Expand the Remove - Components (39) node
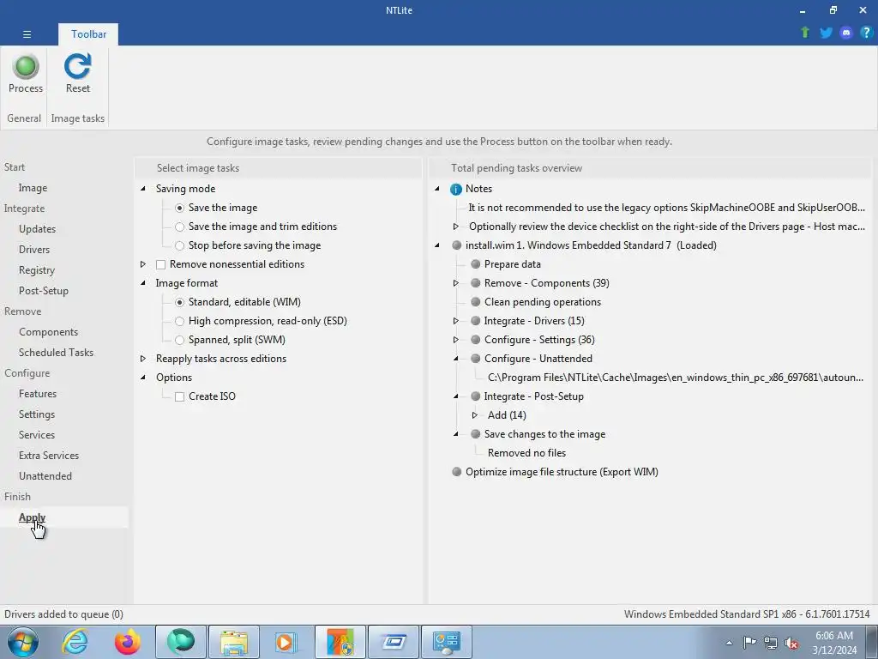Image resolution: width=878 pixels, height=659 pixels. coord(456,283)
